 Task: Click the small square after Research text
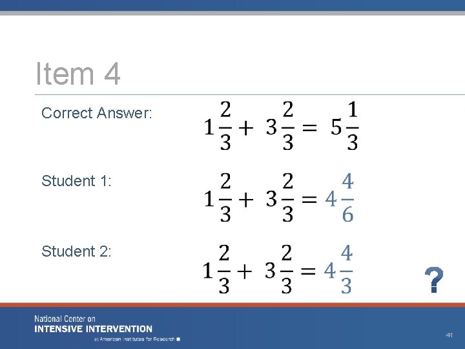click(x=178, y=339)
